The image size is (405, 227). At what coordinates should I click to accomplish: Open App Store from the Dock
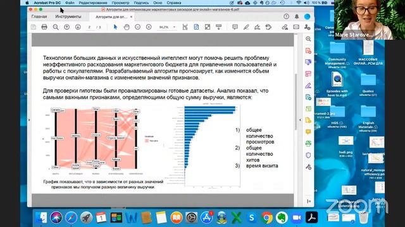tap(206, 218)
